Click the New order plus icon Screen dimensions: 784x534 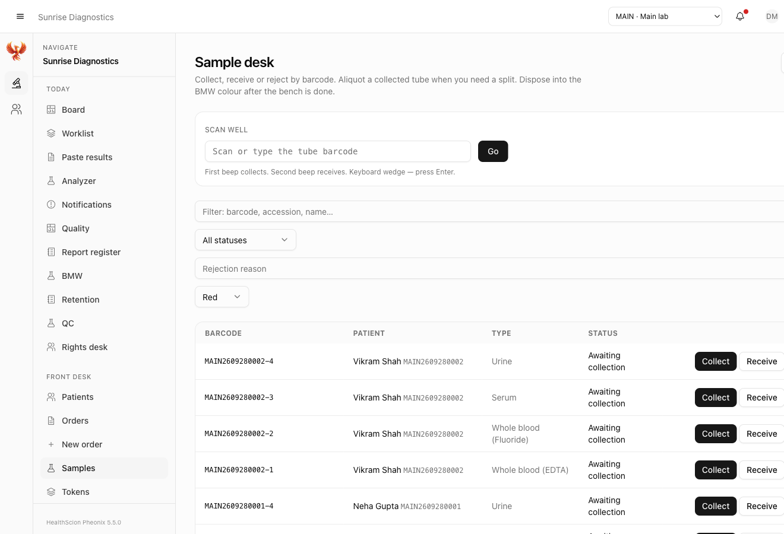coord(51,444)
